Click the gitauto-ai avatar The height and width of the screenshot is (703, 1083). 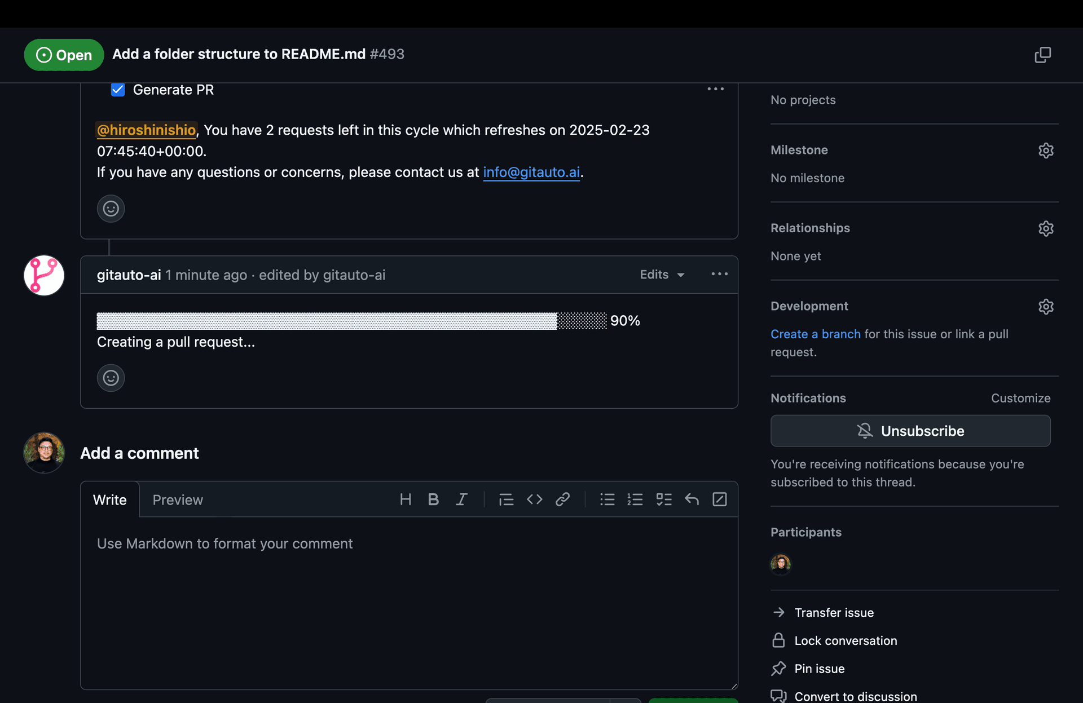point(44,276)
